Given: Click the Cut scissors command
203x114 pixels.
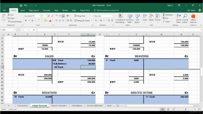Looking at the screenshot, I should (10, 15).
